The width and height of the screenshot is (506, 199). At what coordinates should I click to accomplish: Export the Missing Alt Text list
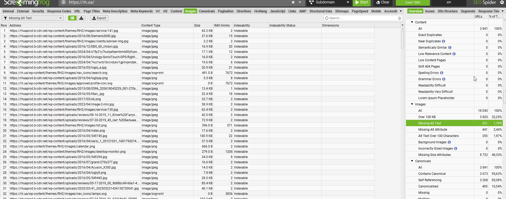click(99, 18)
